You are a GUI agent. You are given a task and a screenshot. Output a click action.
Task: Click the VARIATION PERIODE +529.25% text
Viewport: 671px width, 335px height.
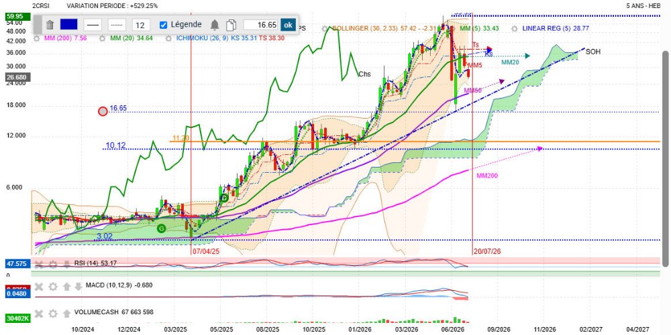click(x=112, y=6)
